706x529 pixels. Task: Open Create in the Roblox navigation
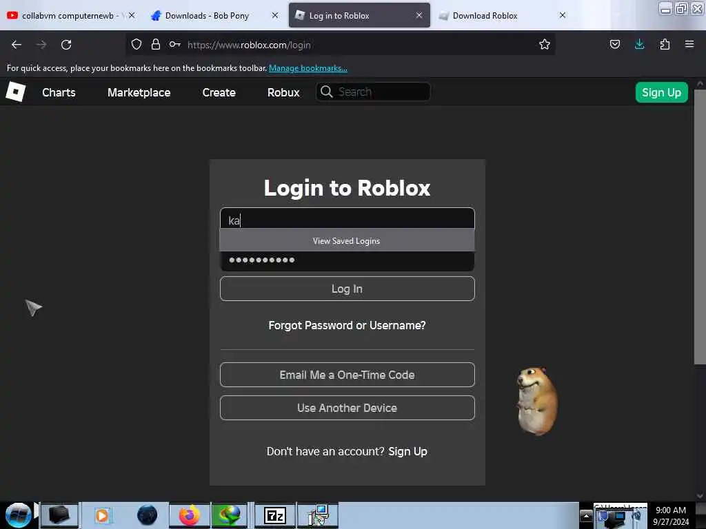[x=219, y=92]
